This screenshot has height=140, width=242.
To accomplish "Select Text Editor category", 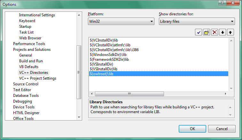I will click(22, 90).
